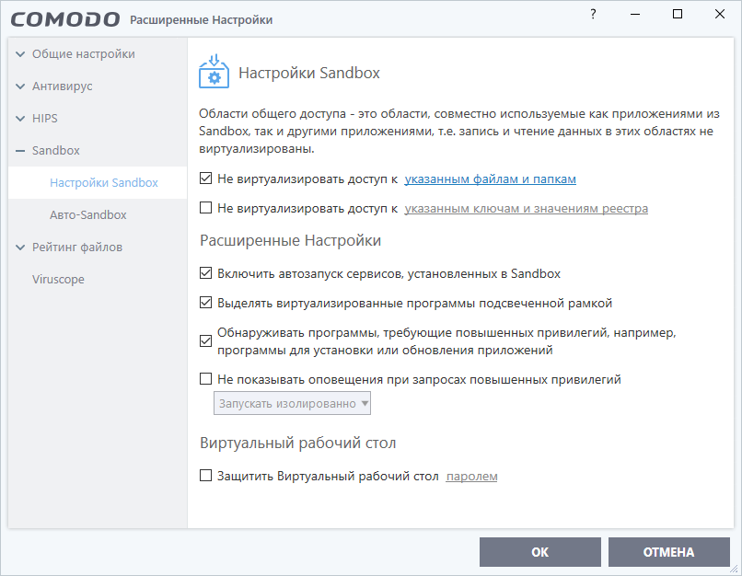Select Viruscope in the sidebar
This screenshot has width=742, height=576.
(x=58, y=279)
